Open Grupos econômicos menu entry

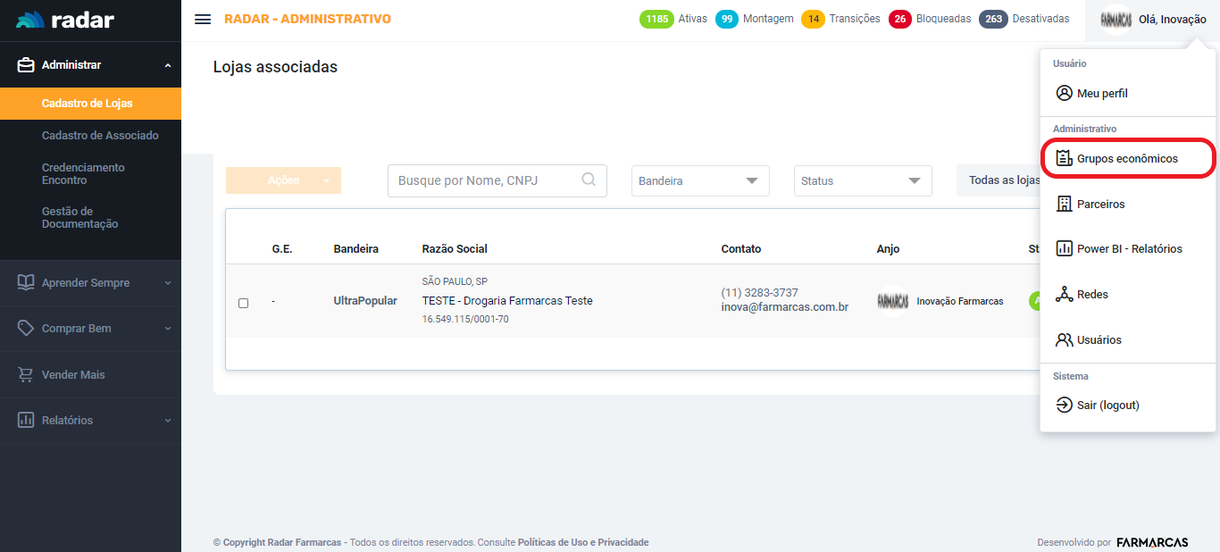1127,158
